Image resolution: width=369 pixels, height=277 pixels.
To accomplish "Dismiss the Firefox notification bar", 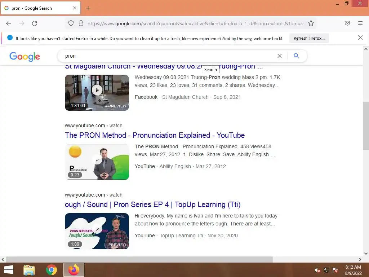I will (360, 38).
